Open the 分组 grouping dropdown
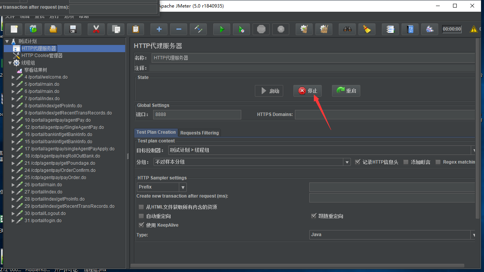This screenshot has width=484, height=272. (x=347, y=162)
